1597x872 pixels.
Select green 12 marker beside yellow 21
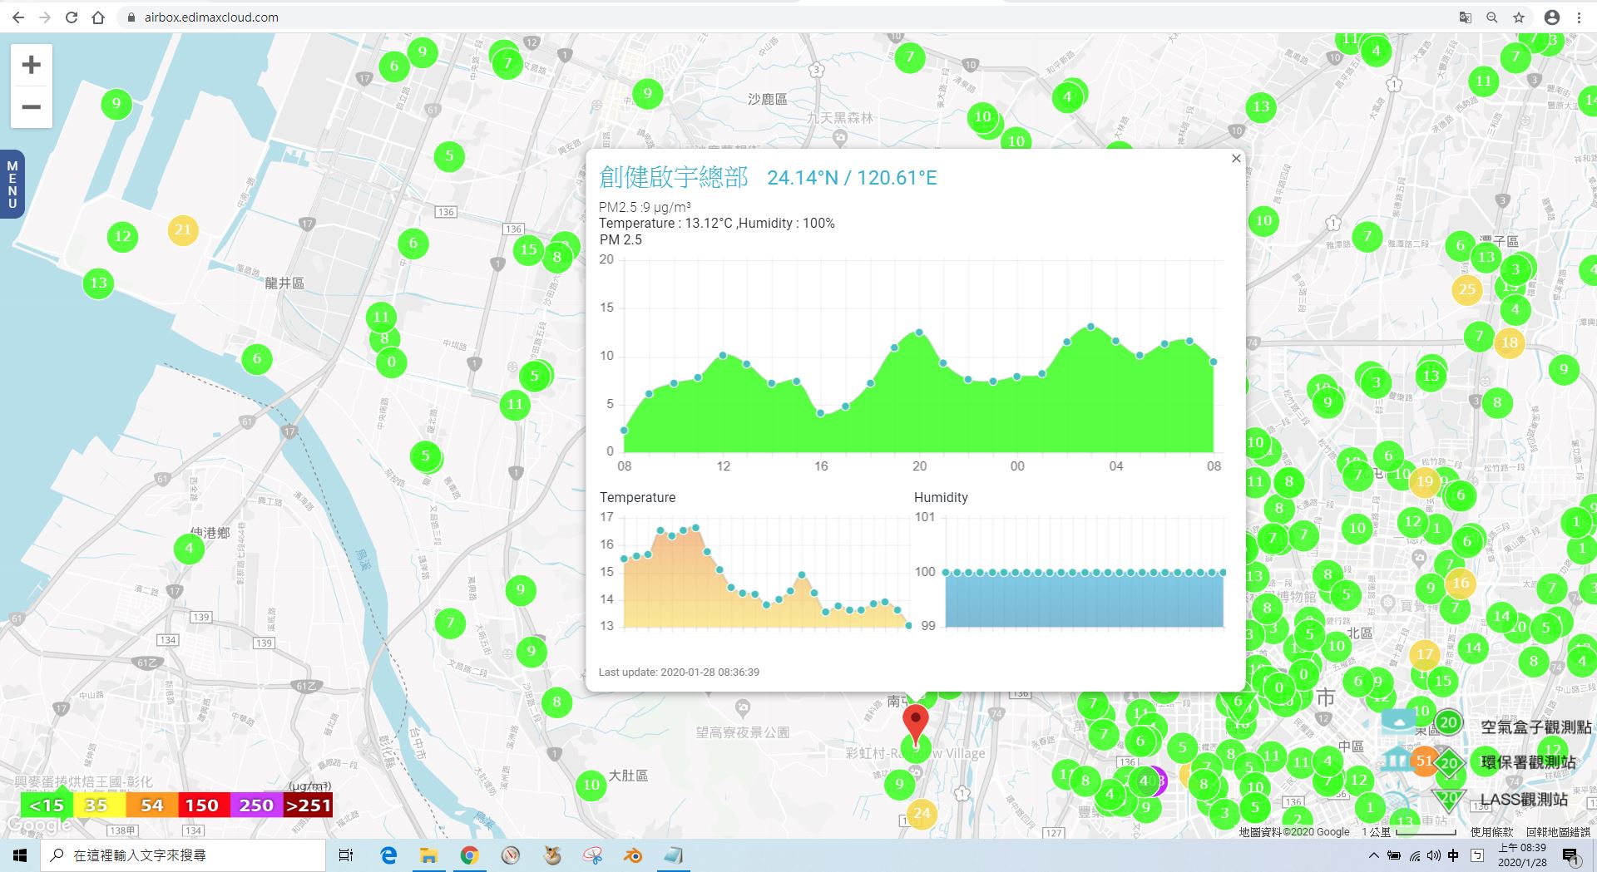(x=123, y=237)
